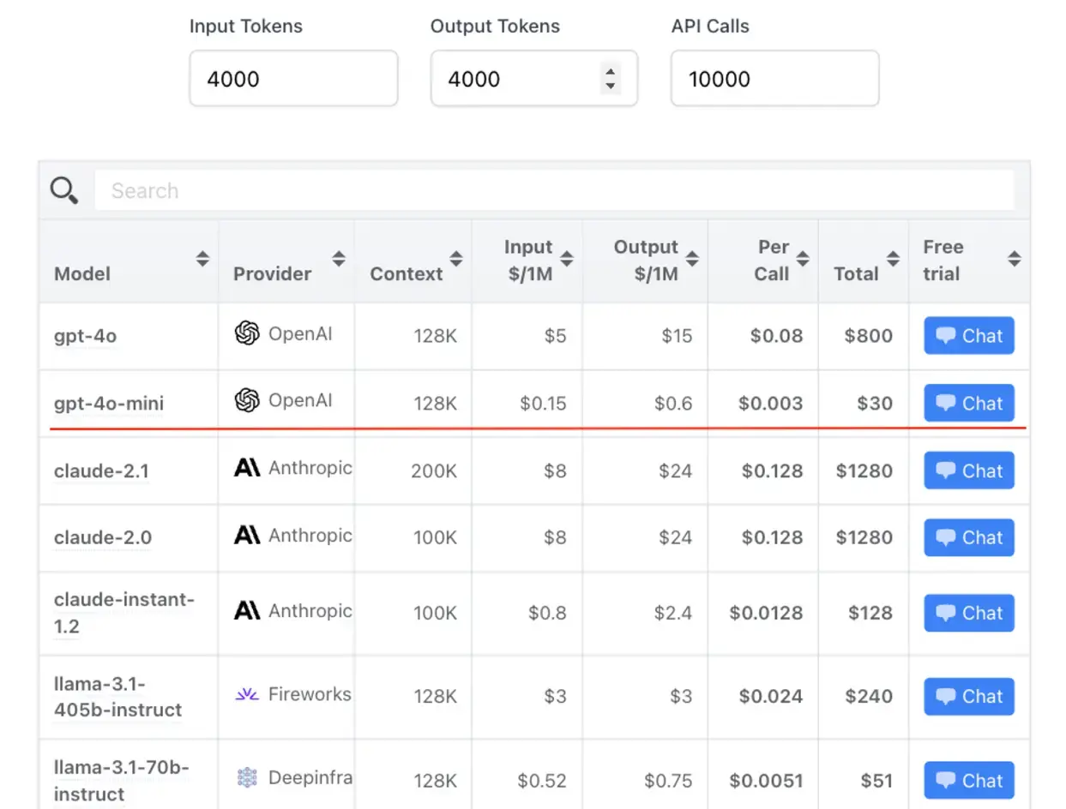Open Chat for gpt-4o-mini
The width and height of the screenshot is (1066, 809).
pos(969,404)
